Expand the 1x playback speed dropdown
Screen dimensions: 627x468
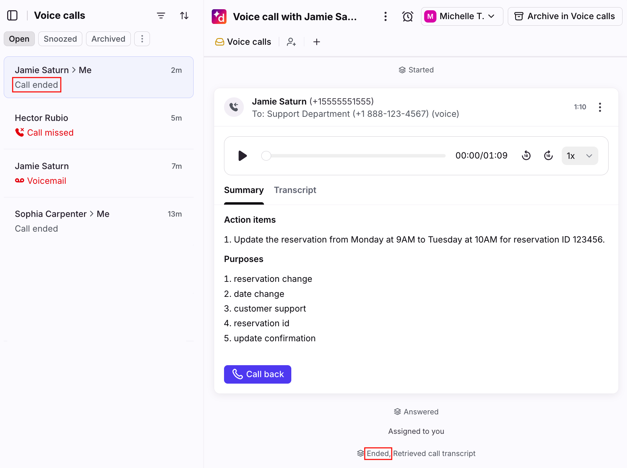[580, 156]
